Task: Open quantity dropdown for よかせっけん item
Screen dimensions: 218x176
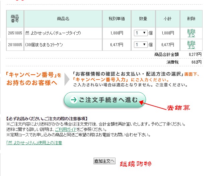Action: click(x=141, y=33)
